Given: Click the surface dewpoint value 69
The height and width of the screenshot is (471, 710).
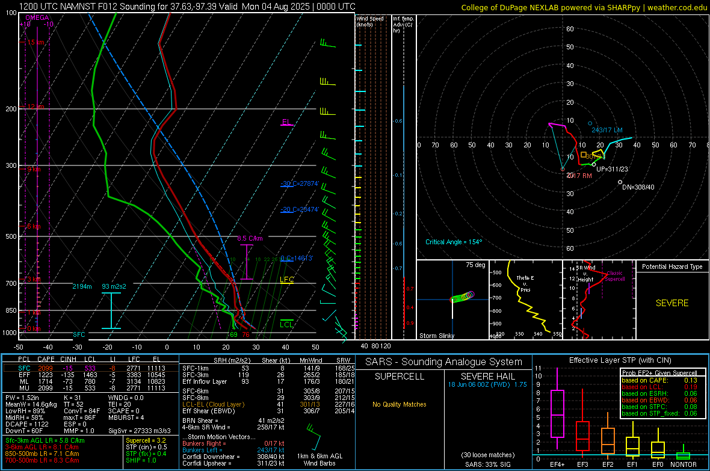Looking at the screenshot, I should point(233,334).
